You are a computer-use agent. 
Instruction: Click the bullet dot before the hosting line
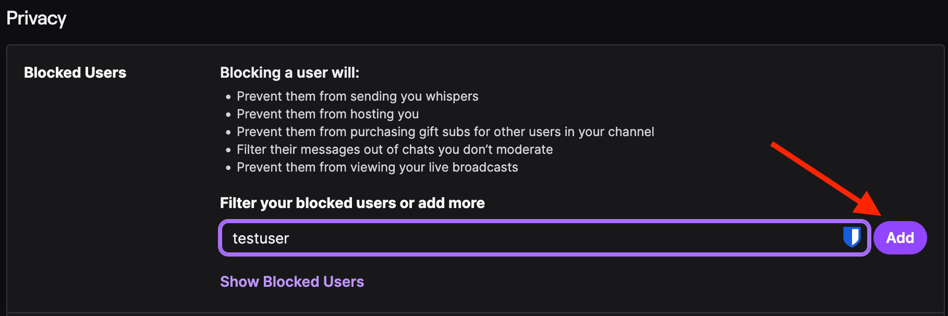click(228, 115)
